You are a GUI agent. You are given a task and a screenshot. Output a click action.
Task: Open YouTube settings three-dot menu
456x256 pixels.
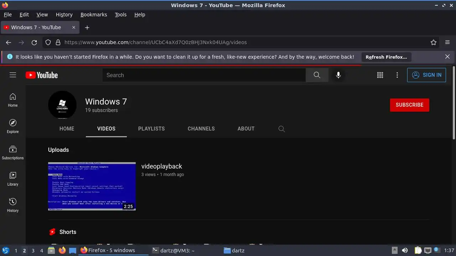tap(397, 75)
